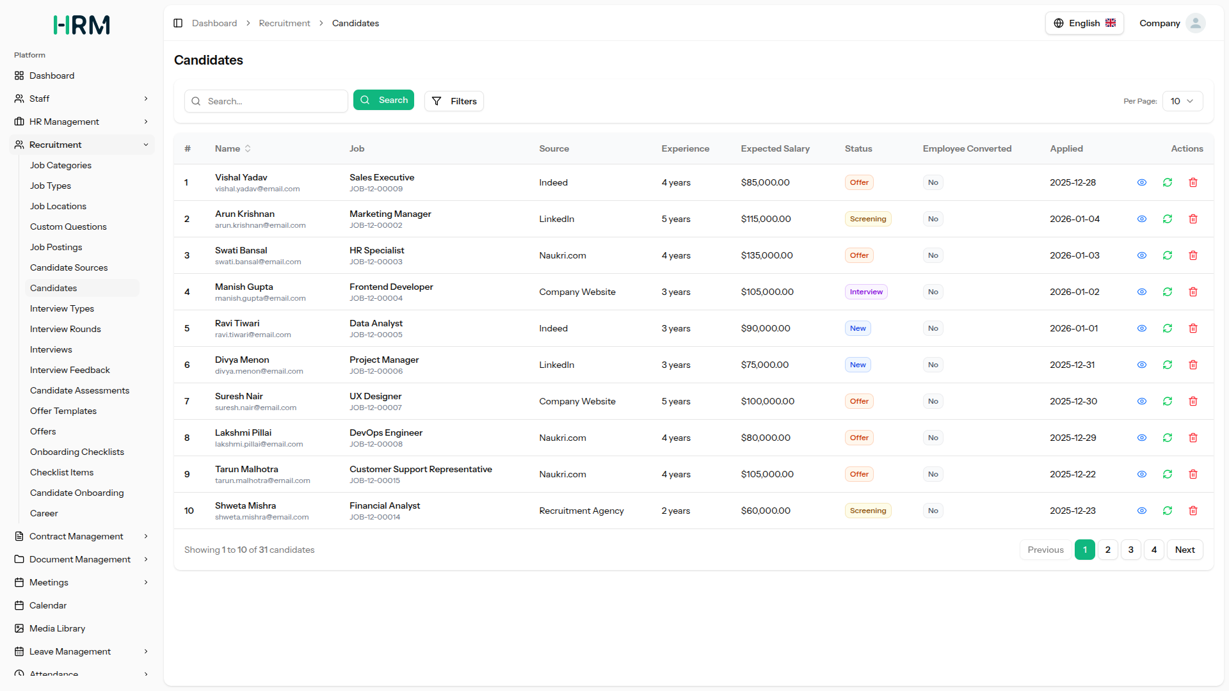Open Media Library from the sidebar
This screenshot has width=1229, height=691.
pyautogui.click(x=57, y=628)
